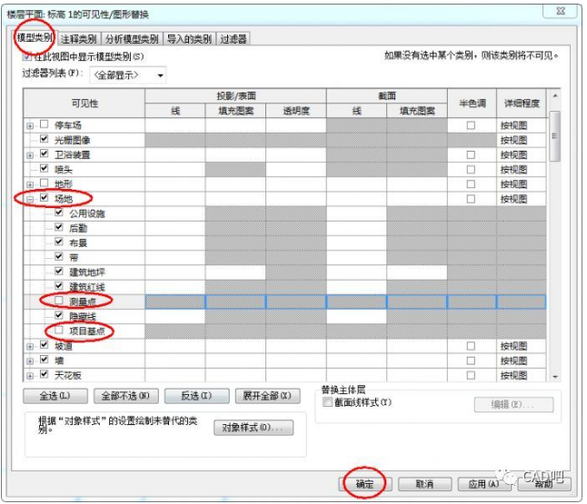
Task: Toggle 在此视图中显示模型类别 checkbox
Action: coord(27,56)
